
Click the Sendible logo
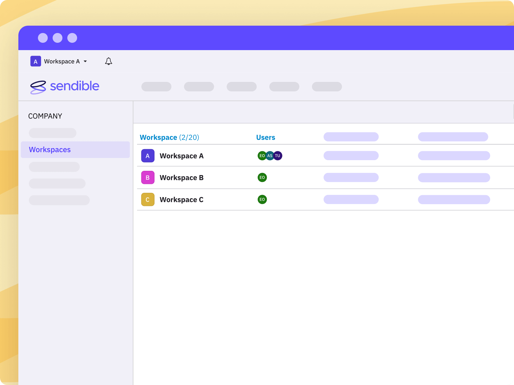click(65, 87)
